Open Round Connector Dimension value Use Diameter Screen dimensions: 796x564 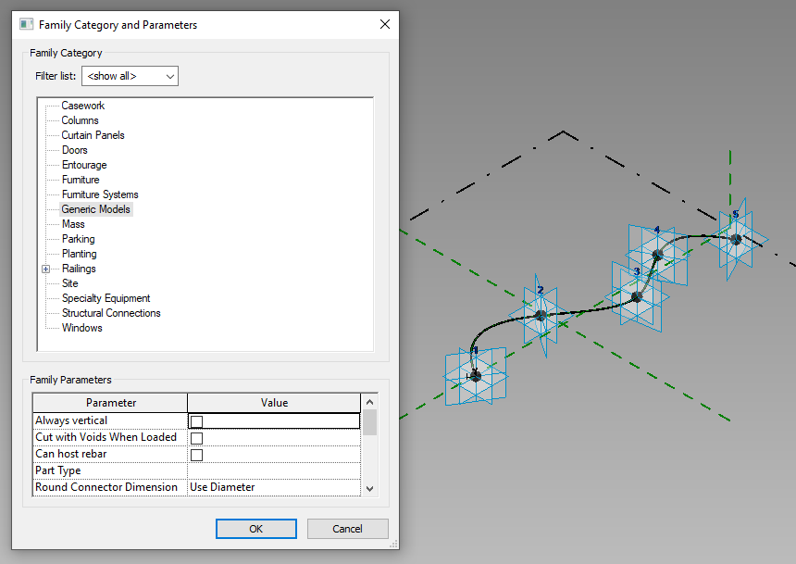pyautogui.click(x=274, y=487)
